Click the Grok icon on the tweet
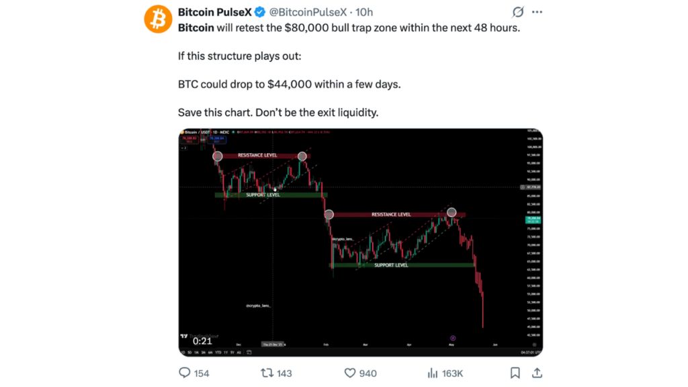The width and height of the screenshot is (688, 387). point(518,12)
